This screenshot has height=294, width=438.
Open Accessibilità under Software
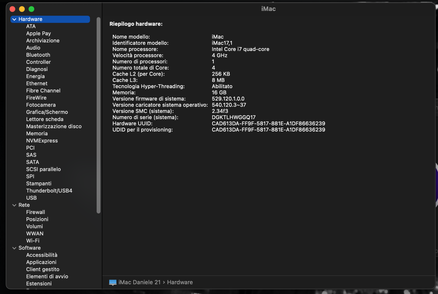42,255
